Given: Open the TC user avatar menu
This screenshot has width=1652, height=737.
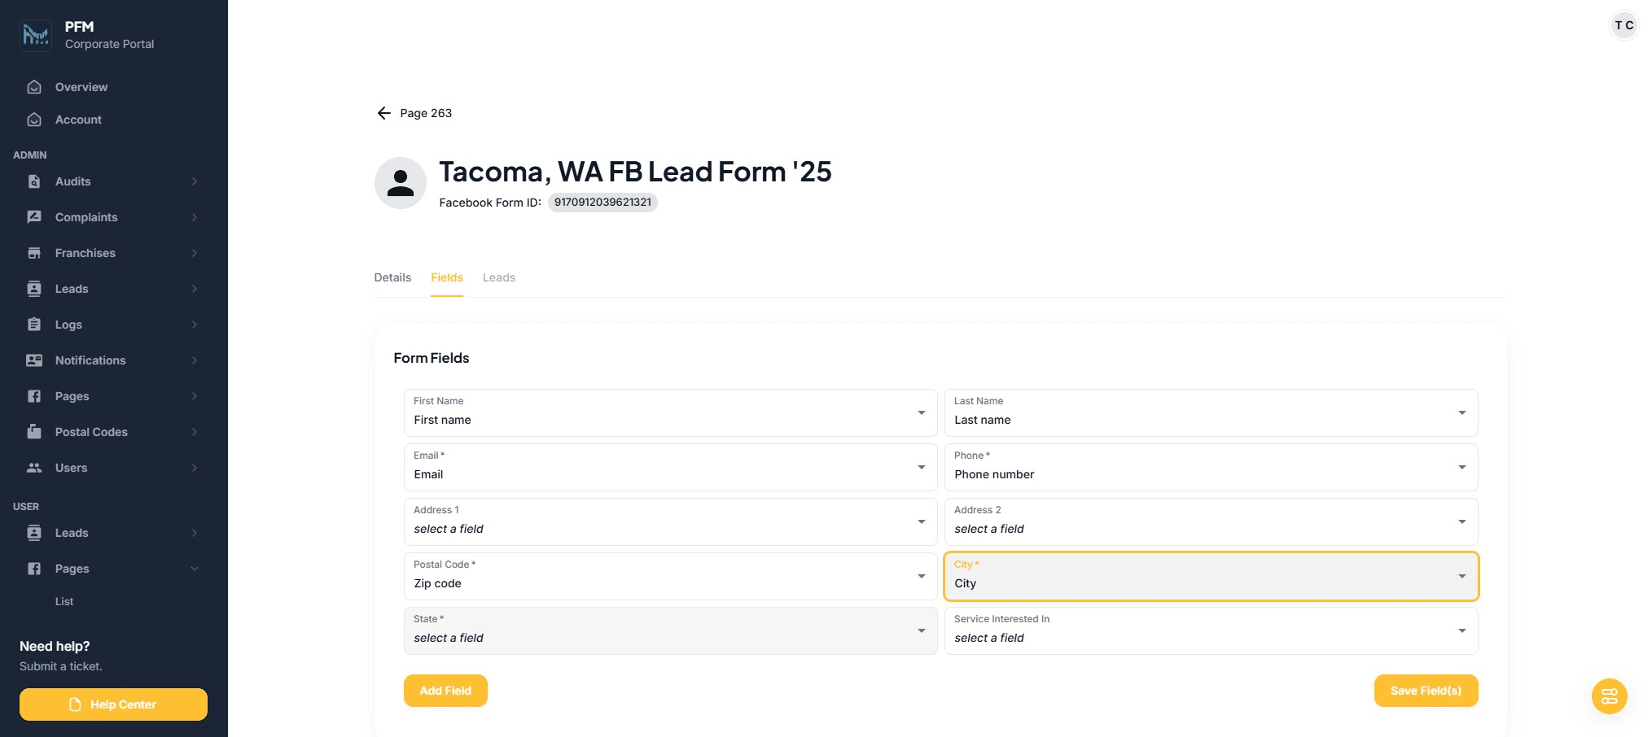Looking at the screenshot, I should (1624, 25).
